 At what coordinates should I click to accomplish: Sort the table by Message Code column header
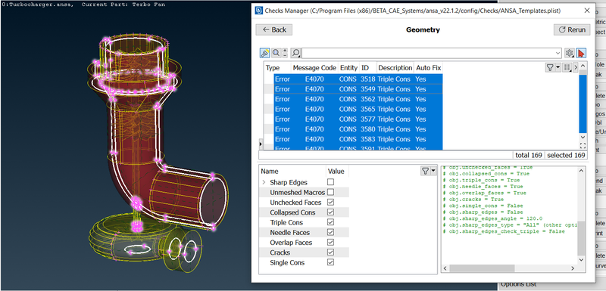tap(314, 68)
